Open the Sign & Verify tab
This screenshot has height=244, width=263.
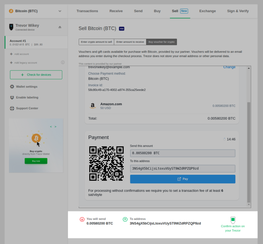(238, 11)
